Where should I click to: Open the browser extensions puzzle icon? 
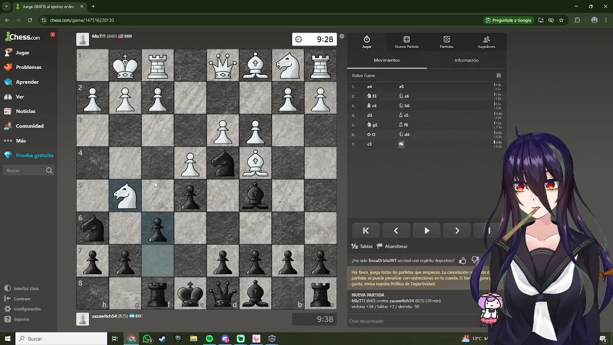click(577, 20)
